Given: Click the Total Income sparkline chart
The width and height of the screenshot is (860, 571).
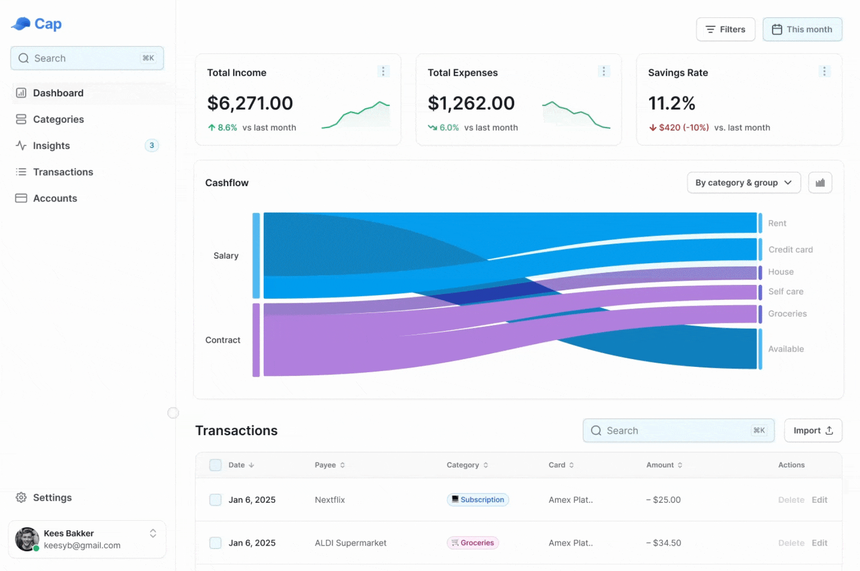Looking at the screenshot, I should (355, 115).
